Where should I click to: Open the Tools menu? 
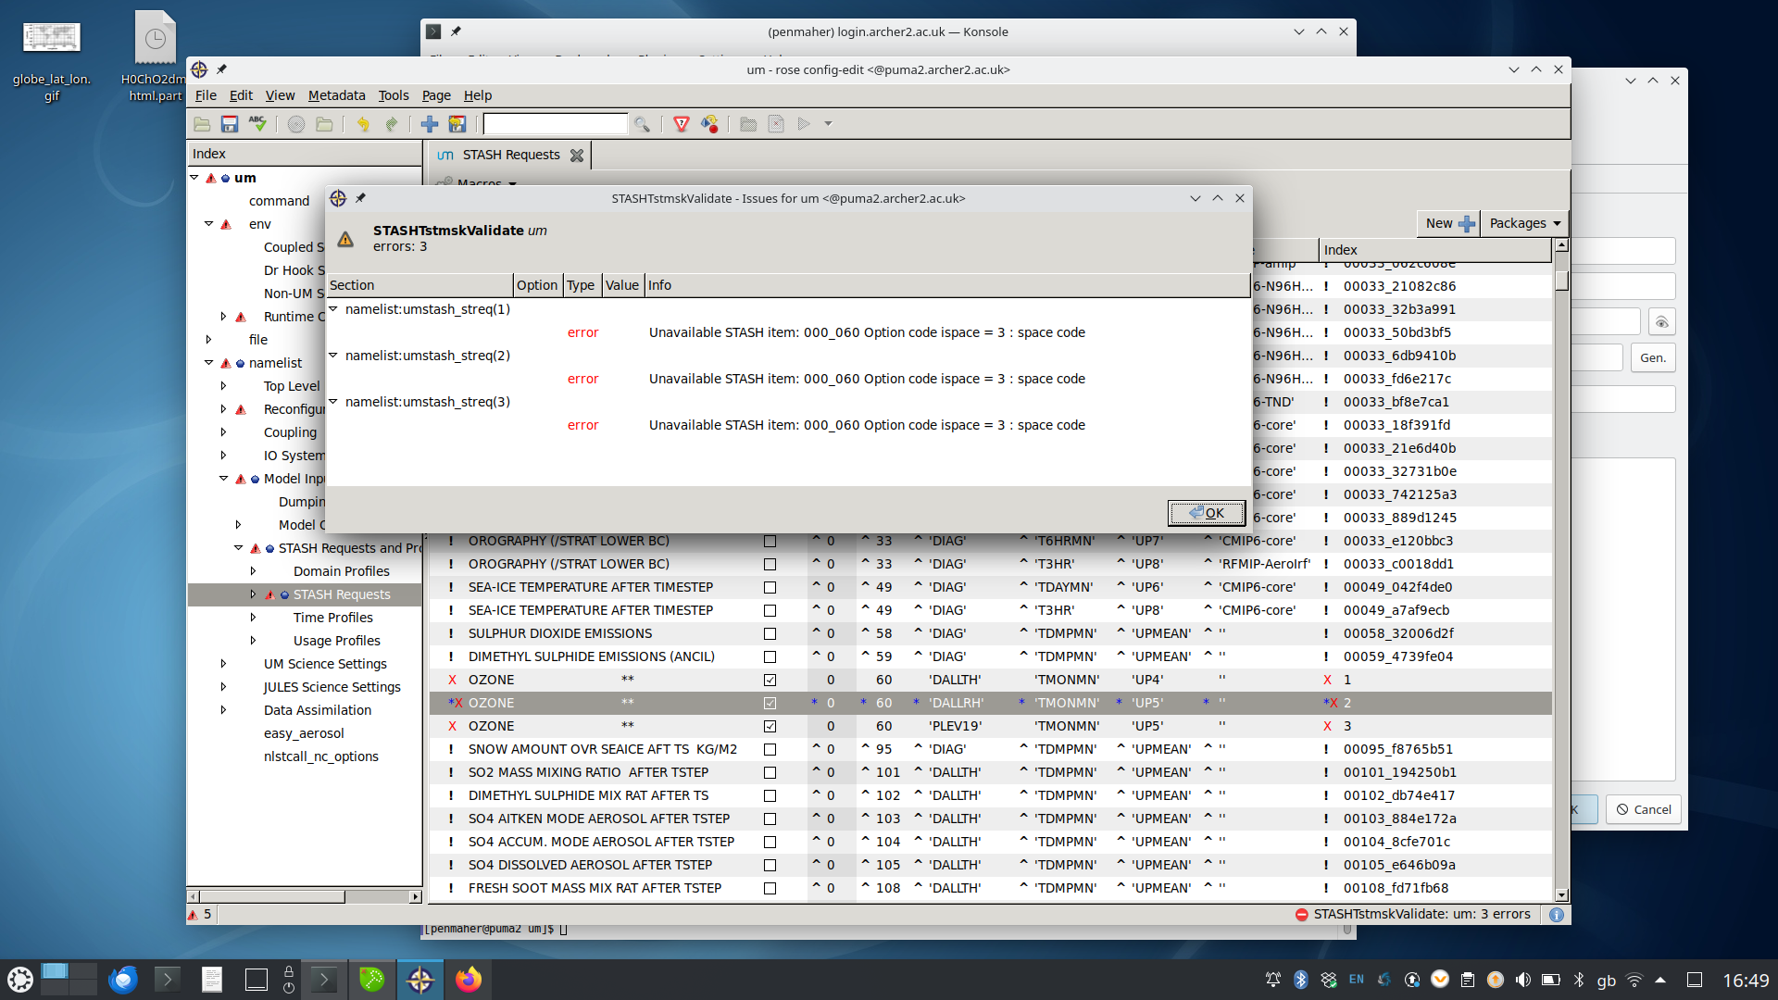click(393, 95)
